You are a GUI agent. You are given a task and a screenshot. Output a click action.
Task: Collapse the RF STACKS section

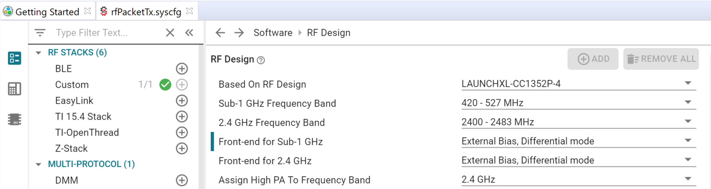[39, 53]
